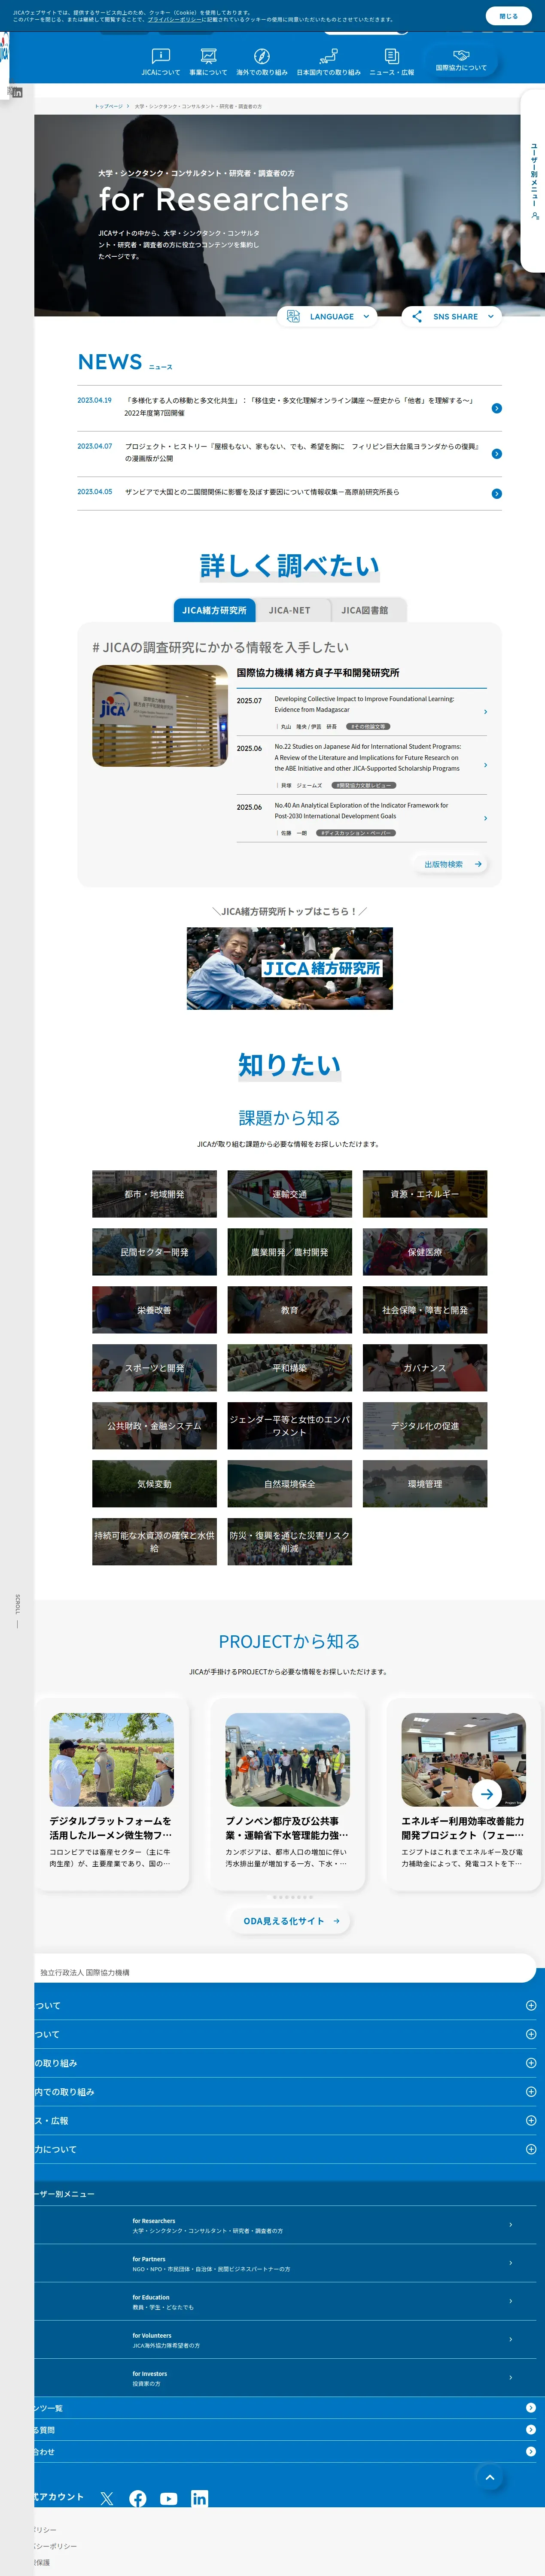This screenshot has width=545, height=2576.
Task: Open the 平和構築 topic tile
Action: click(290, 1368)
